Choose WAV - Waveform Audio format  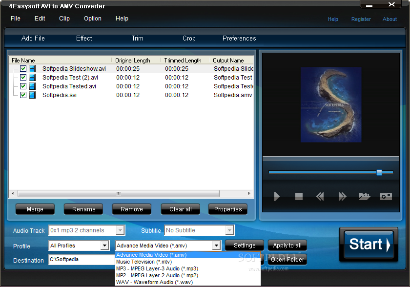pyautogui.click(x=188, y=282)
